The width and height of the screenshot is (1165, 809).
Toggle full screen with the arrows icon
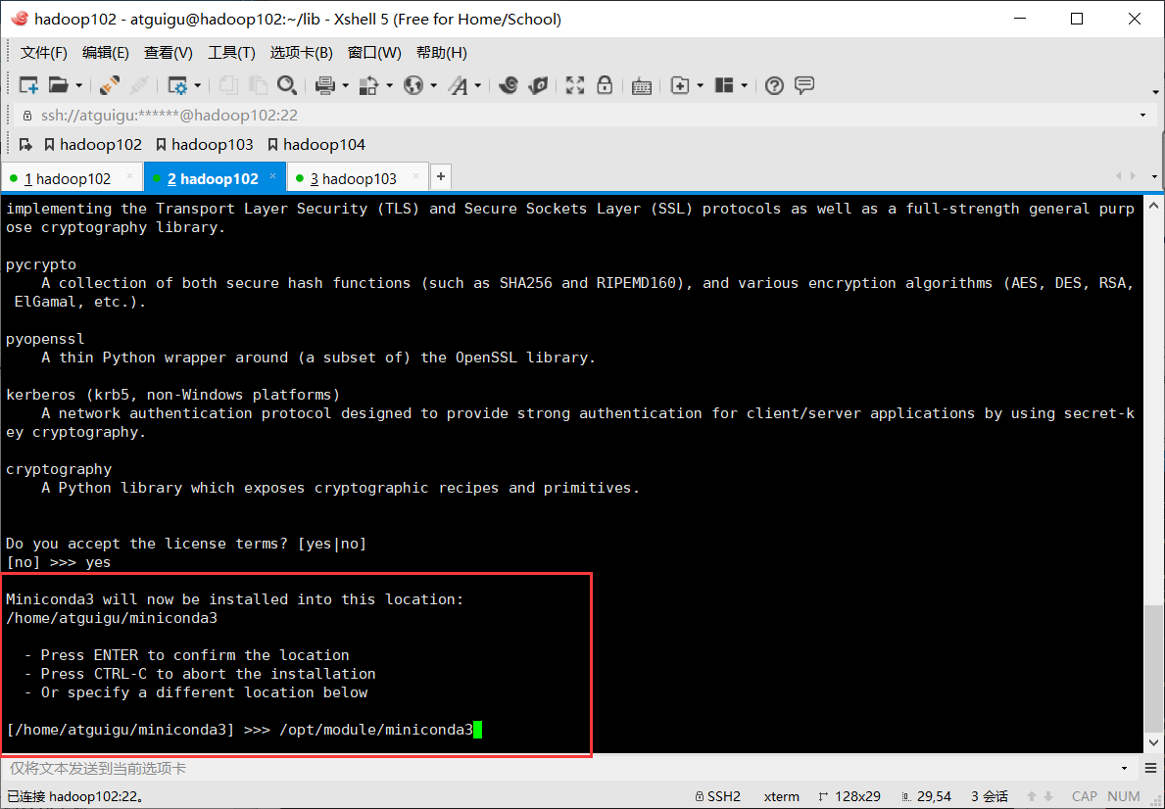[574, 85]
